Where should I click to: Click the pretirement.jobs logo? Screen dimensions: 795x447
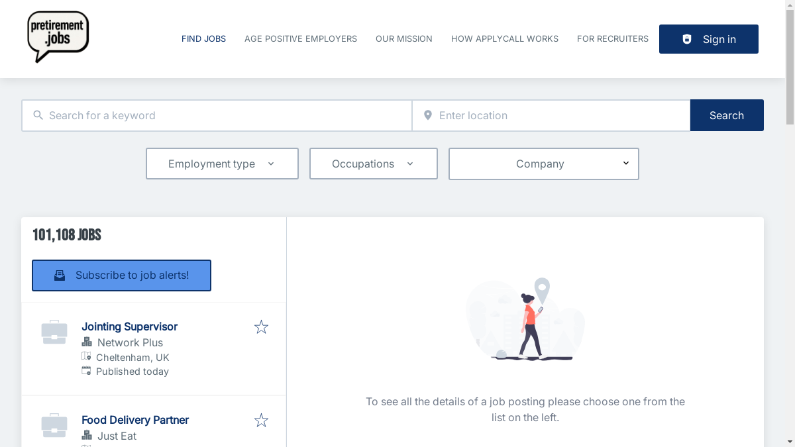pos(58,37)
